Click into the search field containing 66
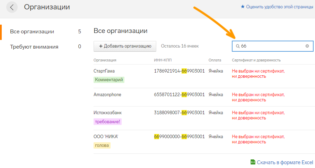This screenshot has width=315, height=168. click(273, 46)
